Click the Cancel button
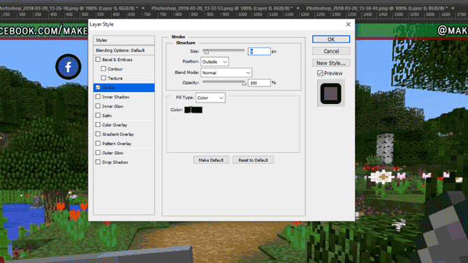Viewport: 468px width, 263px height. click(x=331, y=51)
